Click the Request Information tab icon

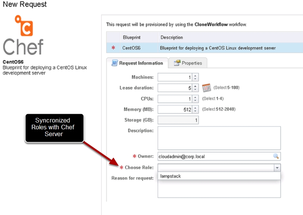pyautogui.click(x=114, y=63)
